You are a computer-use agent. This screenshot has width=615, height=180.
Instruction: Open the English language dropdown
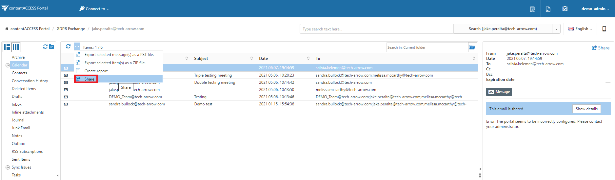tap(580, 29)
